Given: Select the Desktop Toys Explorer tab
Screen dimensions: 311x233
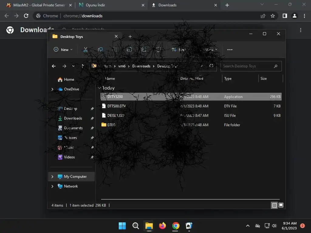Looking at the screenshot, I should [85, 37].
